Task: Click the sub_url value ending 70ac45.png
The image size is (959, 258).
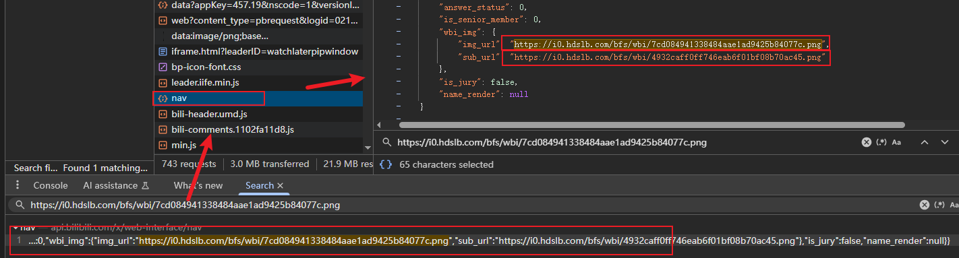Action: (668, 57)
